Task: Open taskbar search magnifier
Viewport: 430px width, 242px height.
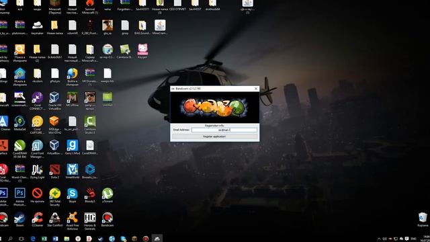Action: (10, 239)
